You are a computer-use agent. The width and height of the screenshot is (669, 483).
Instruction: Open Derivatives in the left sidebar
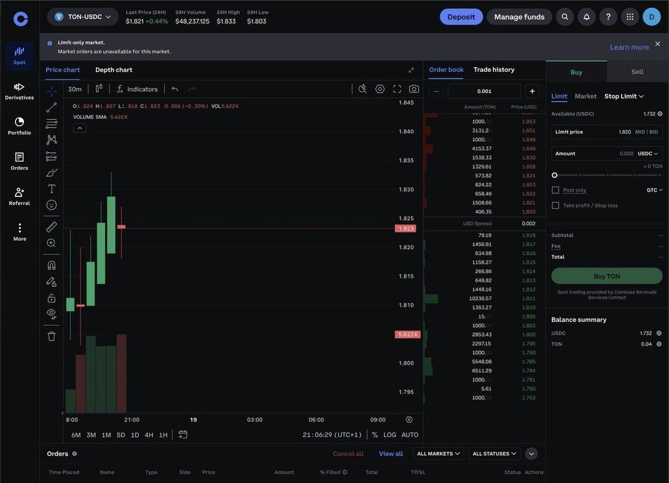(19, 91)
